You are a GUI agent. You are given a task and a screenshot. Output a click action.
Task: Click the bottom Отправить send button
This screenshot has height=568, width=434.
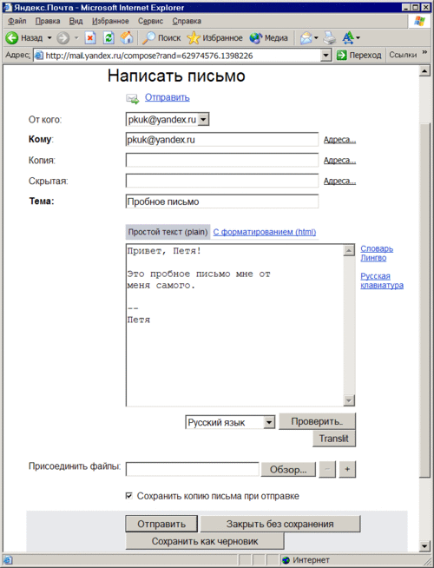point(161,524)
